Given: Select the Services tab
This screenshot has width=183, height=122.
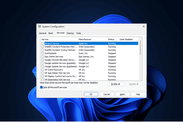Looking at the screenshot, I should 60,33.
